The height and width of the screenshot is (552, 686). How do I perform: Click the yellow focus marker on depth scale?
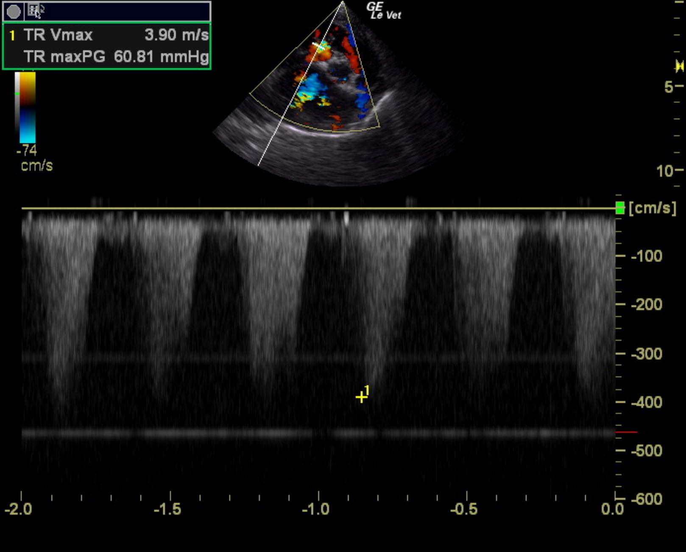coord(679,67)
